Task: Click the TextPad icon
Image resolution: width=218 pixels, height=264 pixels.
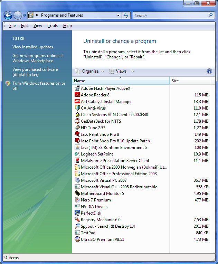Action: (x=77, y=233)
